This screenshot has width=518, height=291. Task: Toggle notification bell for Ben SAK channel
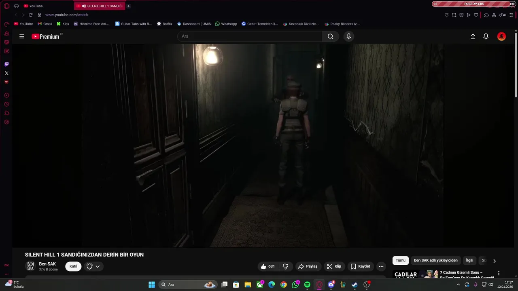tap(93, 266)
